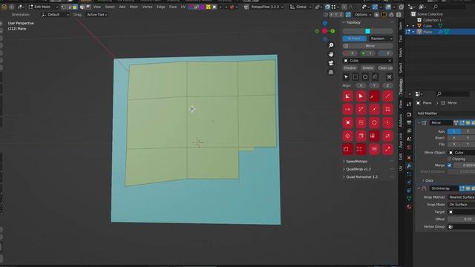
Task: Click Add Modifier button
Action: coord(427,113)
